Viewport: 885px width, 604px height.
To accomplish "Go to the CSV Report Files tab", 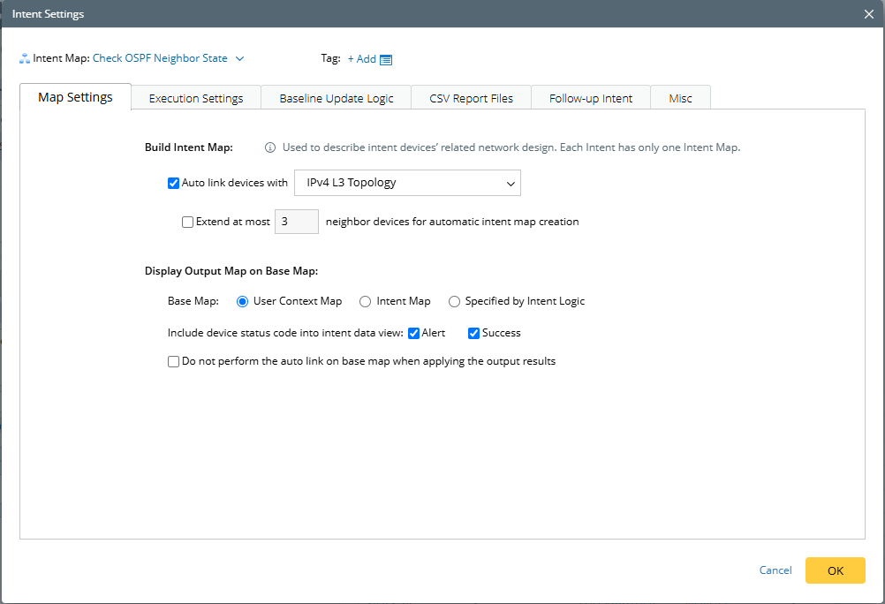I will 471,98.
